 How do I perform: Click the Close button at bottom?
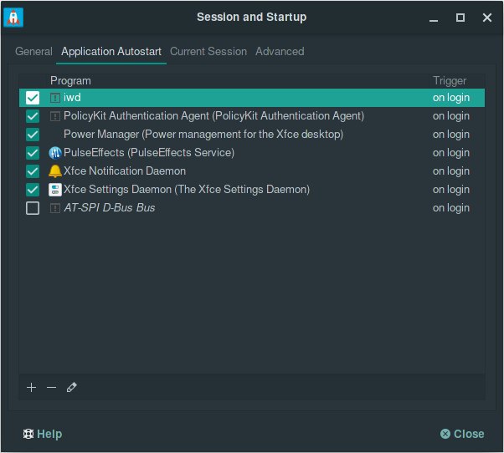click(x=462, y=434)
